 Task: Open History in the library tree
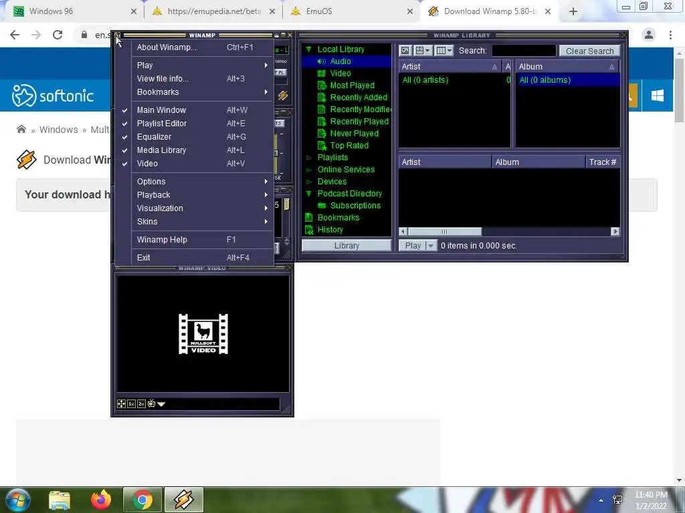(x=330, y=230)
